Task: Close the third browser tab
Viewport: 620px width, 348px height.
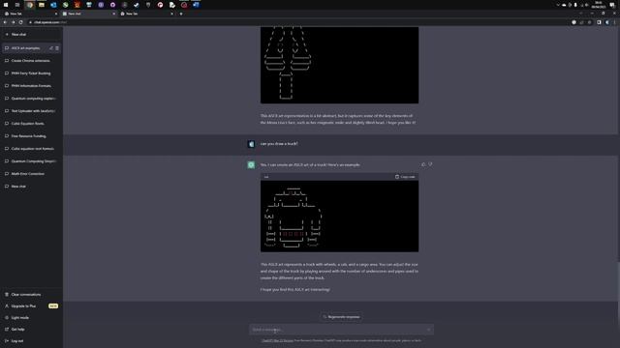Action: pyautogui.click(x=172, y=14)
